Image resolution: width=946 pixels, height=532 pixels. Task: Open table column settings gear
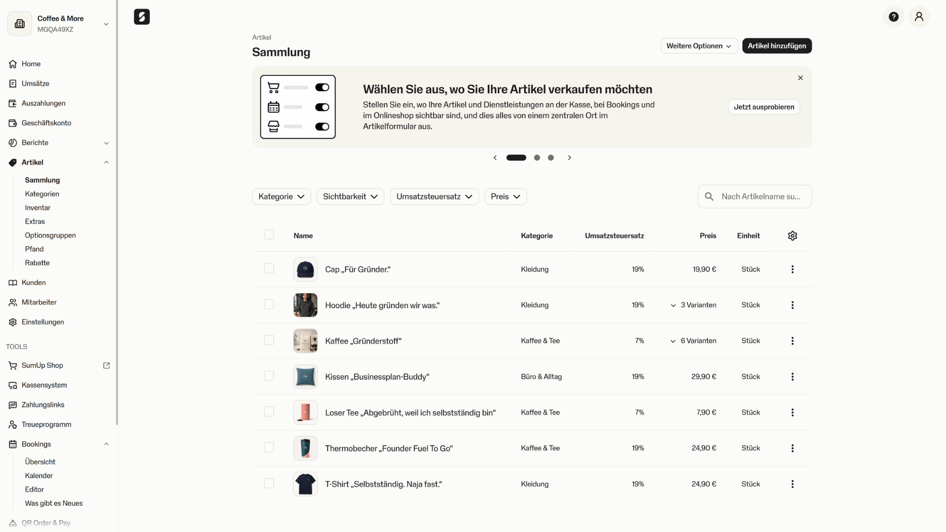[792, 236]
